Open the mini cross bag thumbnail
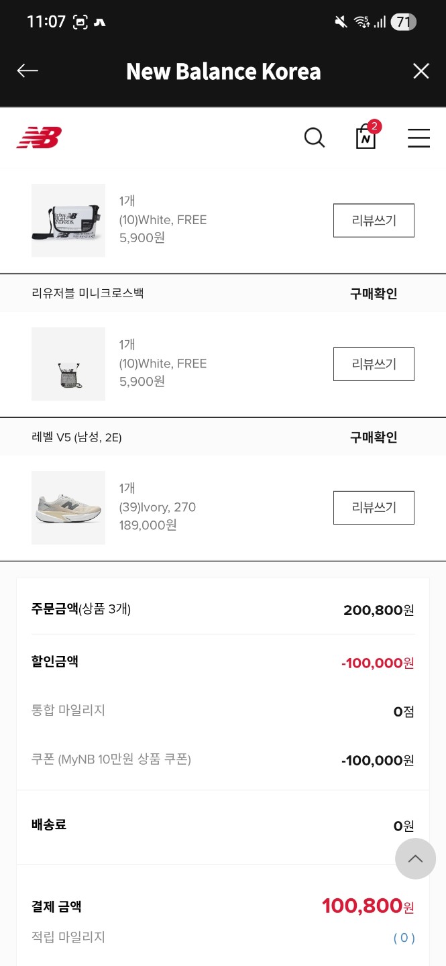This screenshot has height=966, width=446. (x=68, y=364)
